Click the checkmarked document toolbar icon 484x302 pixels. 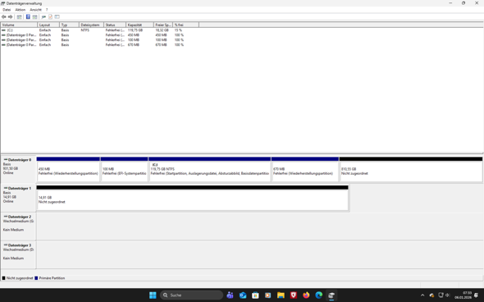[50, 16]
